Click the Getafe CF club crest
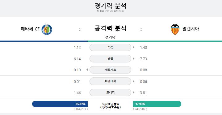This screenshot has height=115, width=222. [x=47, y=29]
